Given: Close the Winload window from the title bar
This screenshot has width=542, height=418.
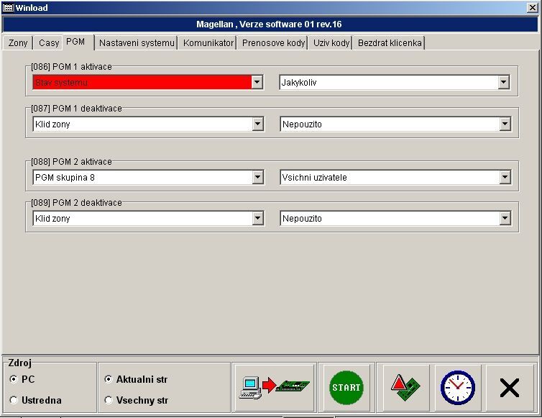Looking at the screenshot, I should [x=533, y=7].
